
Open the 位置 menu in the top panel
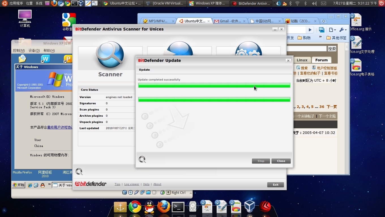(x=29, y=3)
